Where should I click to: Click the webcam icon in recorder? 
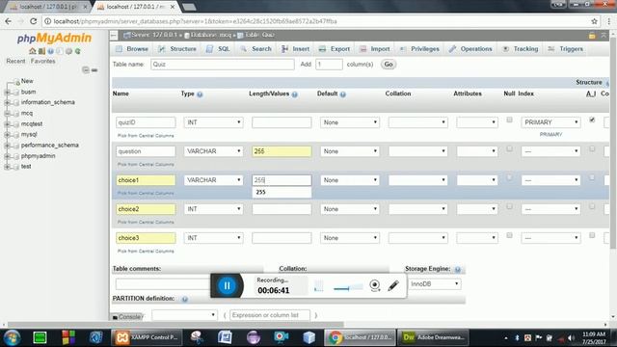coord(375,285)
